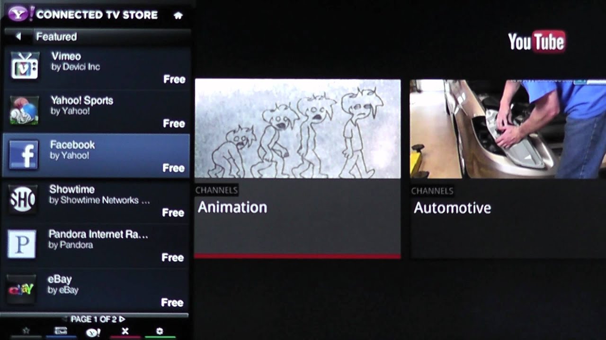This screenshot has height=340, width=606.
Task: Click the Pandora 'P' icon
Action: point(21,244)
